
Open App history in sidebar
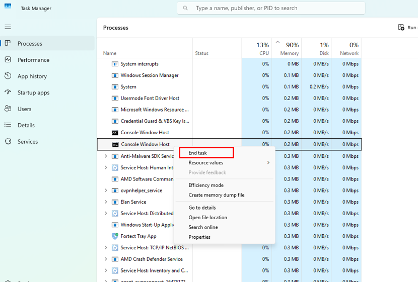pos(32,76)
